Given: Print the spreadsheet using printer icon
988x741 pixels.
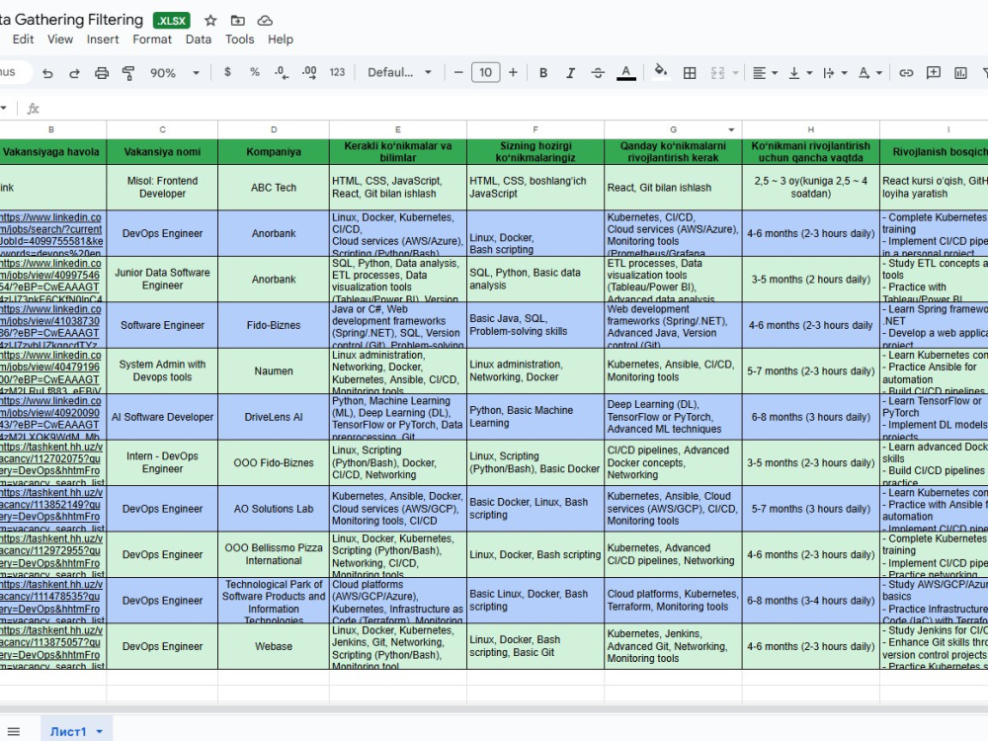Looking at the screenshot, I should tap(102, 73).
